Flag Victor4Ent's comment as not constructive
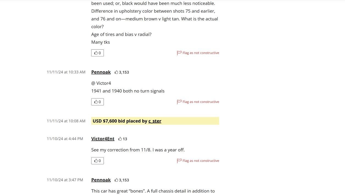Viewport: 345px width, 195px height. [198, 161]
